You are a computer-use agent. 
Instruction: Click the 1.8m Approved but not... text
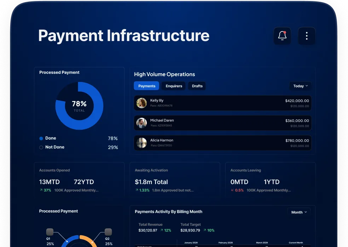click(x=173, y=190)
